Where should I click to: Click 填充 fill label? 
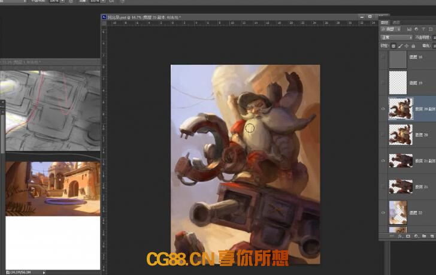[426, 46]
